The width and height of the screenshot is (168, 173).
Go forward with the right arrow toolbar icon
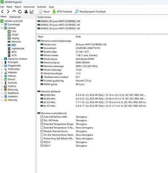[x=8, y=12]
